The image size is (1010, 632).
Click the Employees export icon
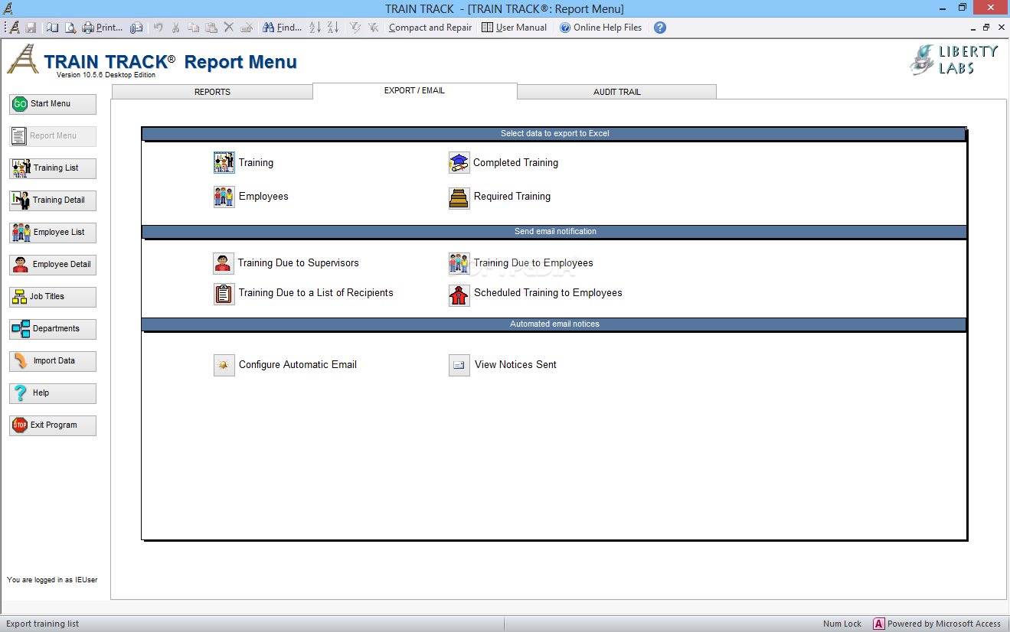[x=224, y=197]
